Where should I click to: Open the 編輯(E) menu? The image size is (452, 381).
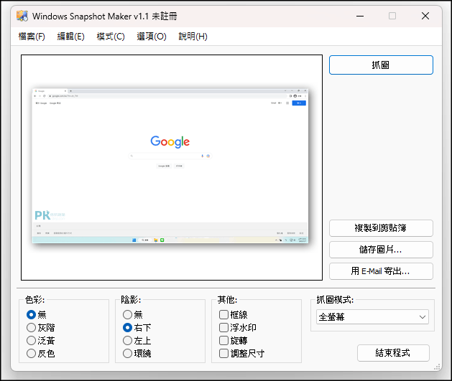[70, 37]
